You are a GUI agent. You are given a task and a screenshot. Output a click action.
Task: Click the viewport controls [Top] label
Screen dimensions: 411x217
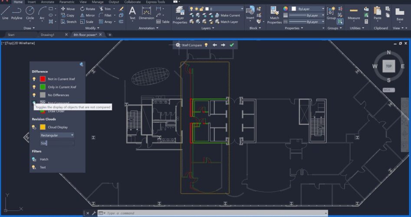(x=10, y=43)
